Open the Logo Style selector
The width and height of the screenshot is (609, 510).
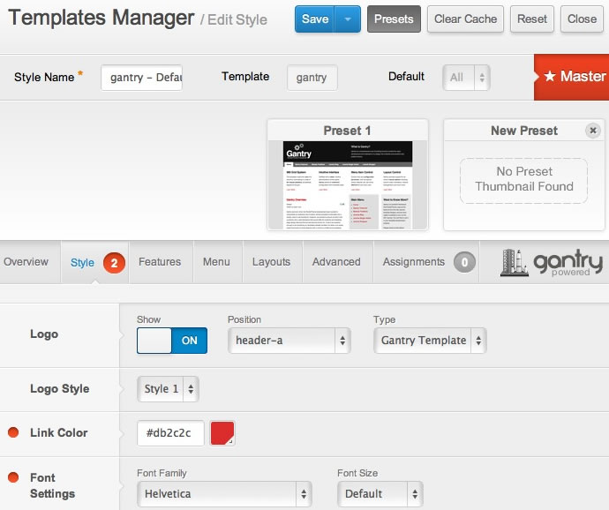pyautogui.click(x=168, y=388)
